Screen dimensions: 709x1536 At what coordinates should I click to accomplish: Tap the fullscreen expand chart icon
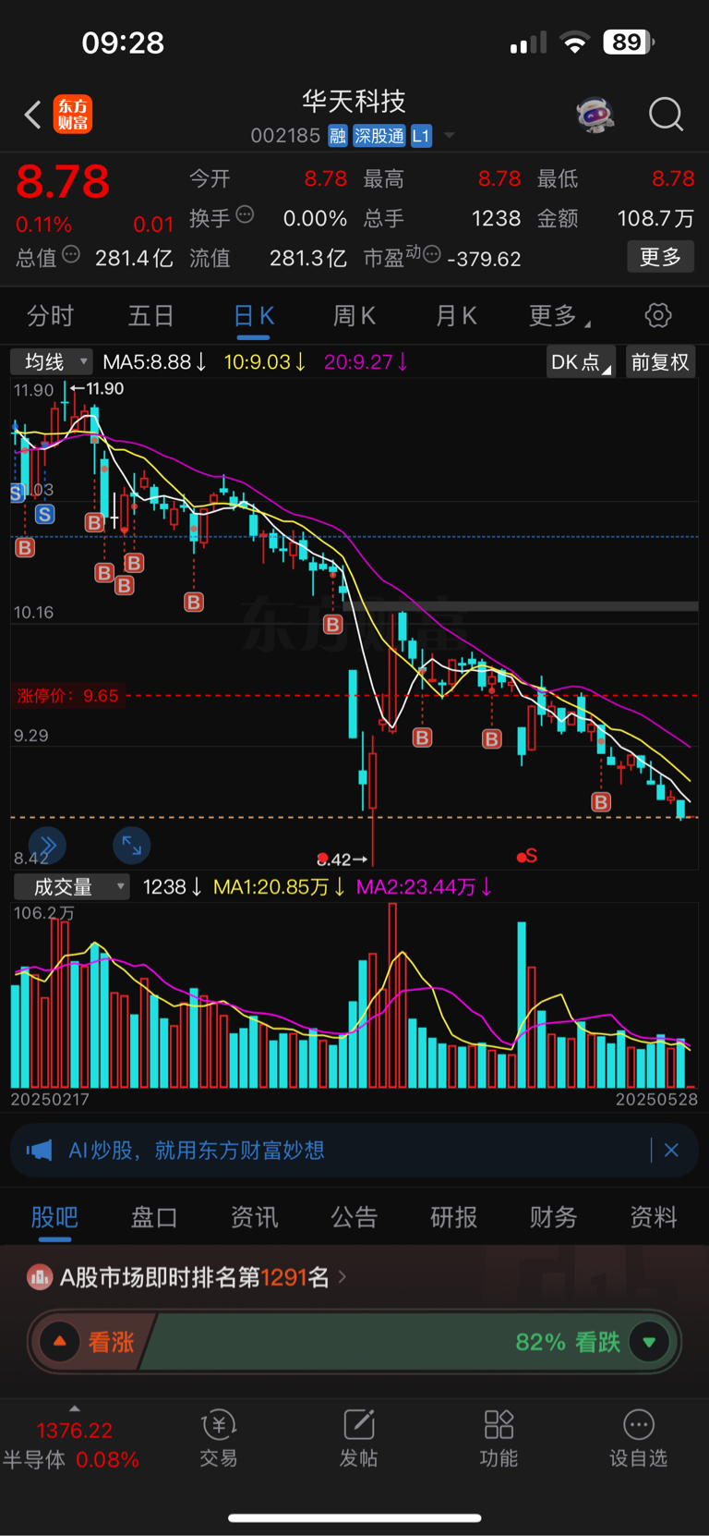point(132,845)
